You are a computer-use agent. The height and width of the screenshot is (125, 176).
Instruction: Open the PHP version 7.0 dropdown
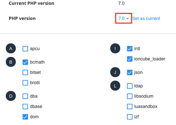click(123, 18)
